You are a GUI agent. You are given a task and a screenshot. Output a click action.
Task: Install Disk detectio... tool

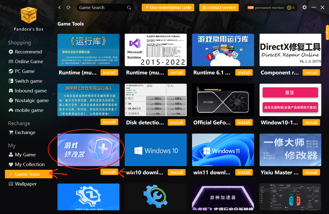(x=177, y=123)
